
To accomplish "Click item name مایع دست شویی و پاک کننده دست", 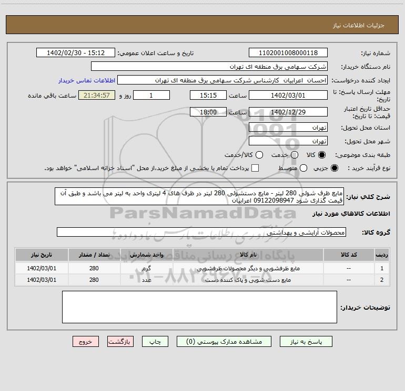I will tap(248, 280).
